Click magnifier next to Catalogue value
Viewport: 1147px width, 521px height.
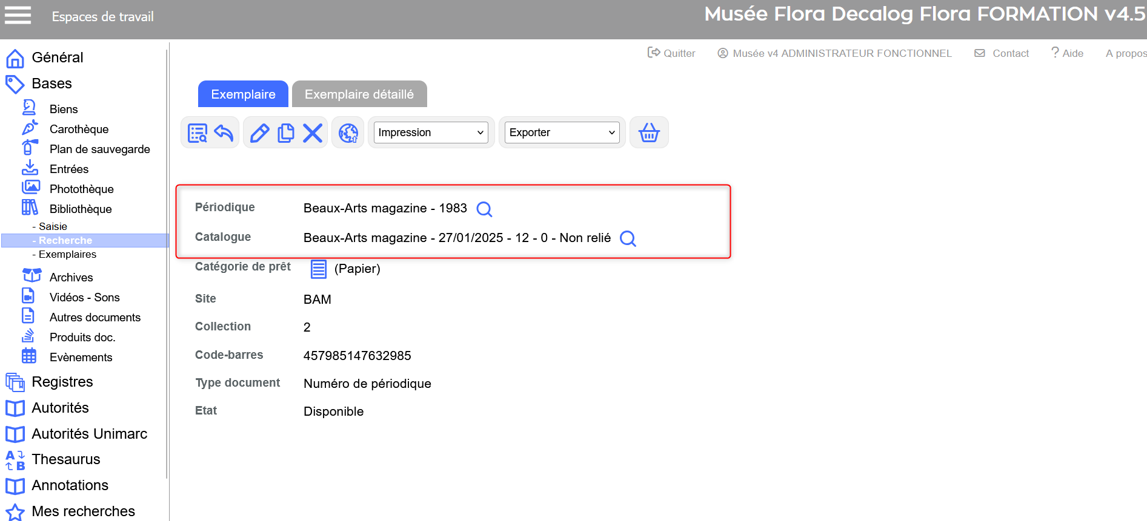pyautogui.click(x=628, y=239)
